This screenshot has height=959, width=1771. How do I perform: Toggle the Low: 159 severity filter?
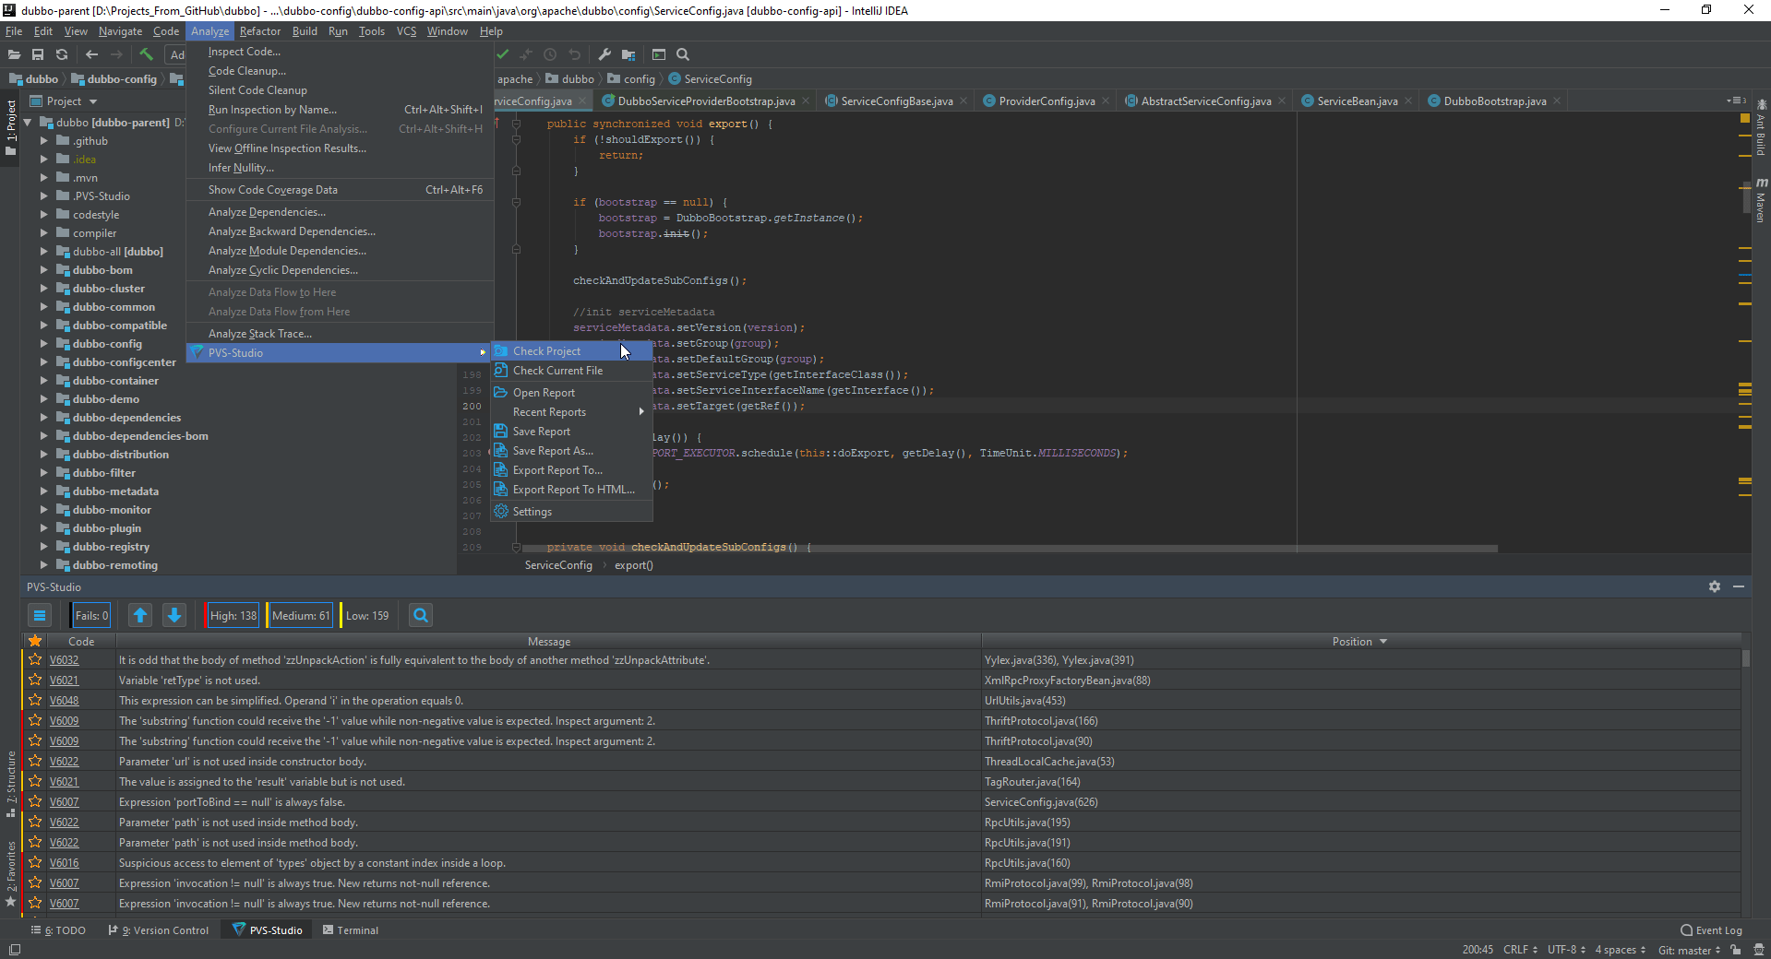366,615
